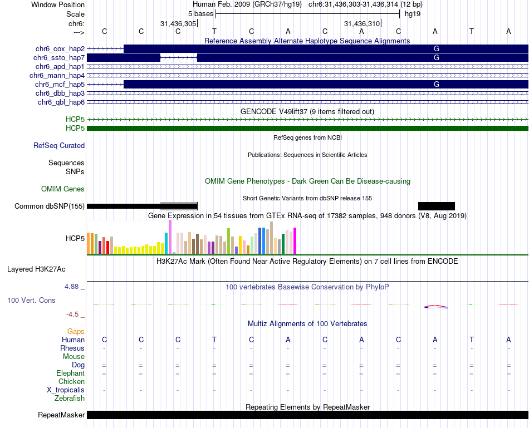Open the Reference Assembly Alternate Haplotype track title
The image size is (529, 428).
(307, 41)
